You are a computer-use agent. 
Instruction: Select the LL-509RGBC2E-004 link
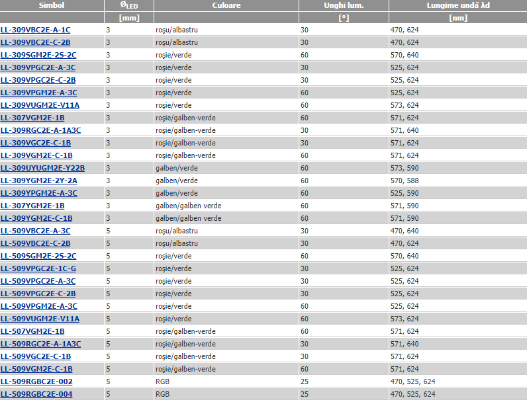coord(36,394)
